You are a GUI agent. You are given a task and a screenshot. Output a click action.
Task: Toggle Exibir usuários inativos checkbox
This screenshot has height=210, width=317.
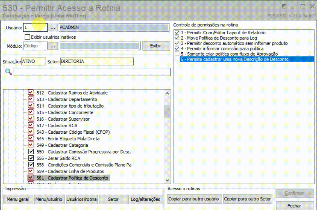click(27, 37)
